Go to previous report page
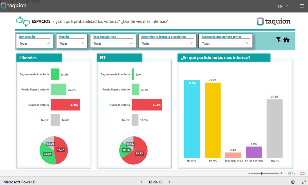308x185 pixels. (x=142, y=182)
